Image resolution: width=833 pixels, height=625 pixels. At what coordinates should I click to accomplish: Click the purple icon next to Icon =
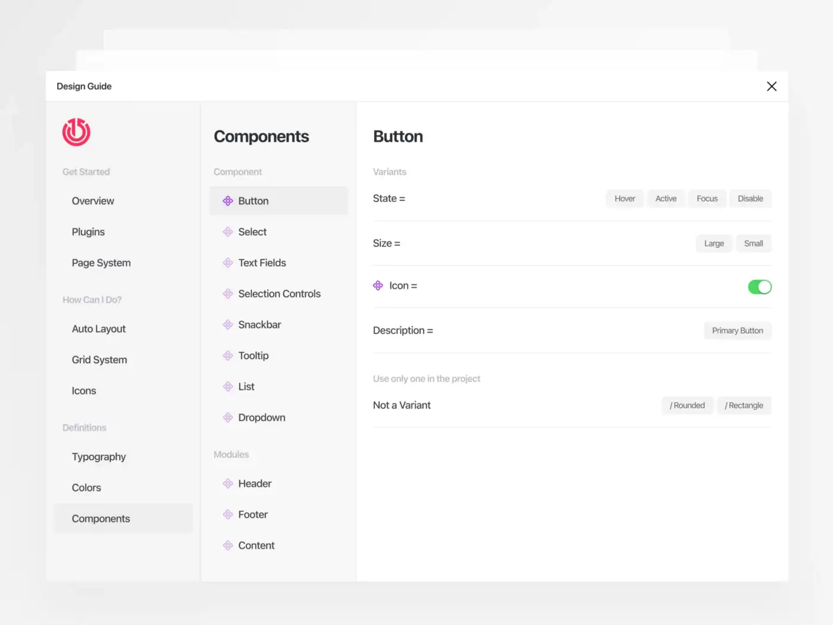coord(378,286)
